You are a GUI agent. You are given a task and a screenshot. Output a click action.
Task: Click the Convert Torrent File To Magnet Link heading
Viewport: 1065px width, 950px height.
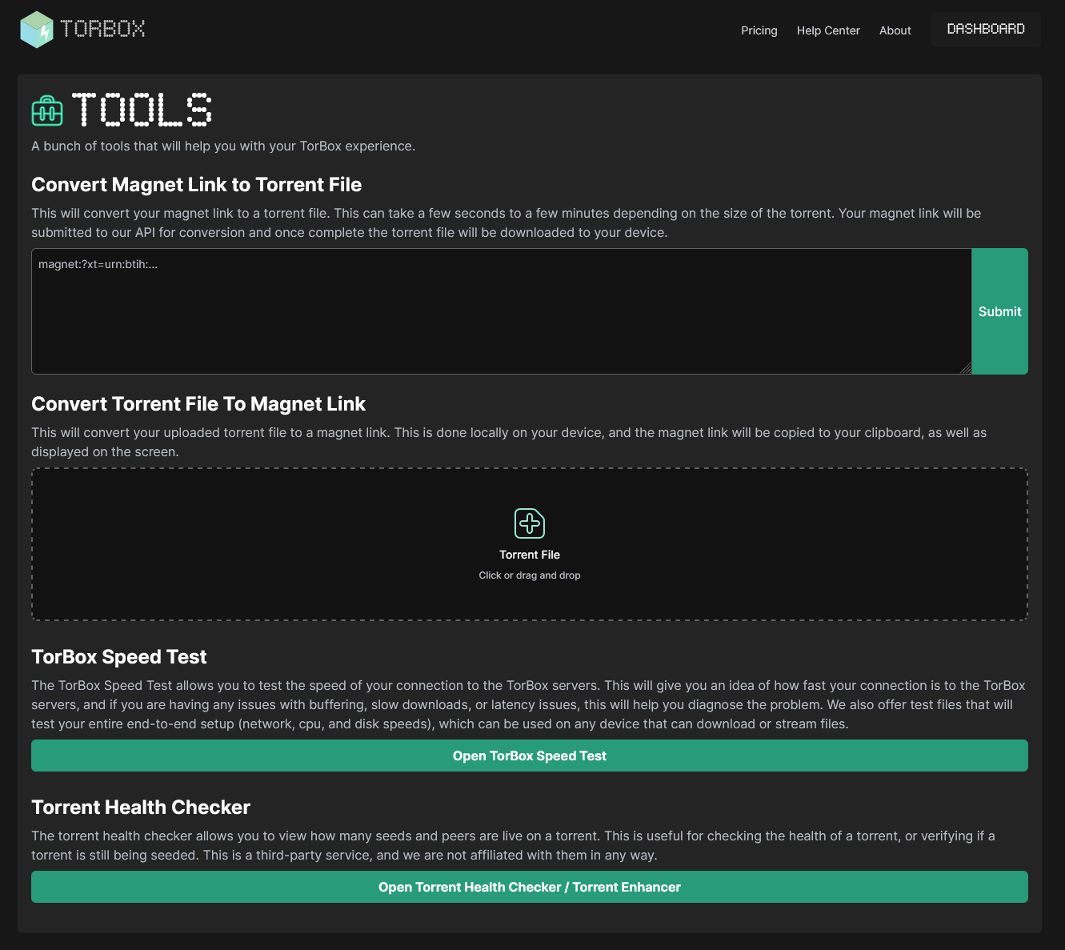click(x=198, y=404)
